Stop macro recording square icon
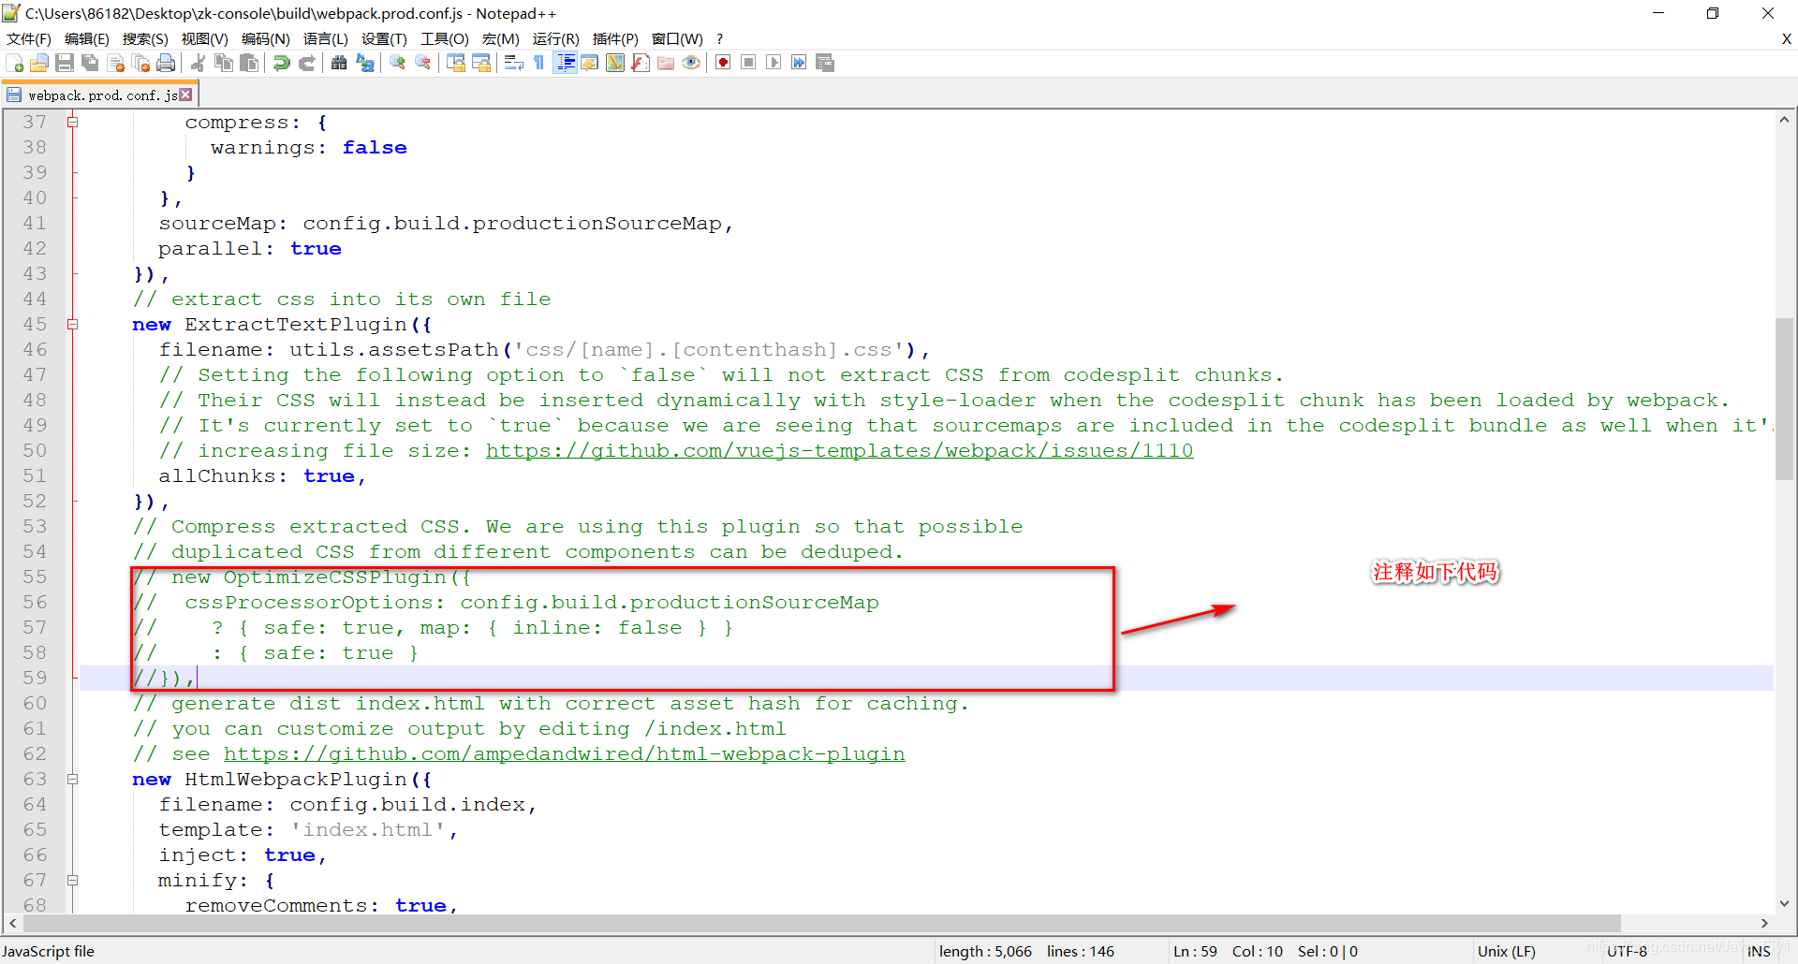1798x964 pixels. pos(748,63)
